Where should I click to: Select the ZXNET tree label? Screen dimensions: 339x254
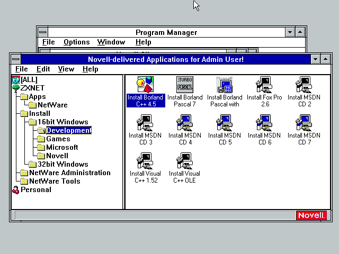(32, 88)
